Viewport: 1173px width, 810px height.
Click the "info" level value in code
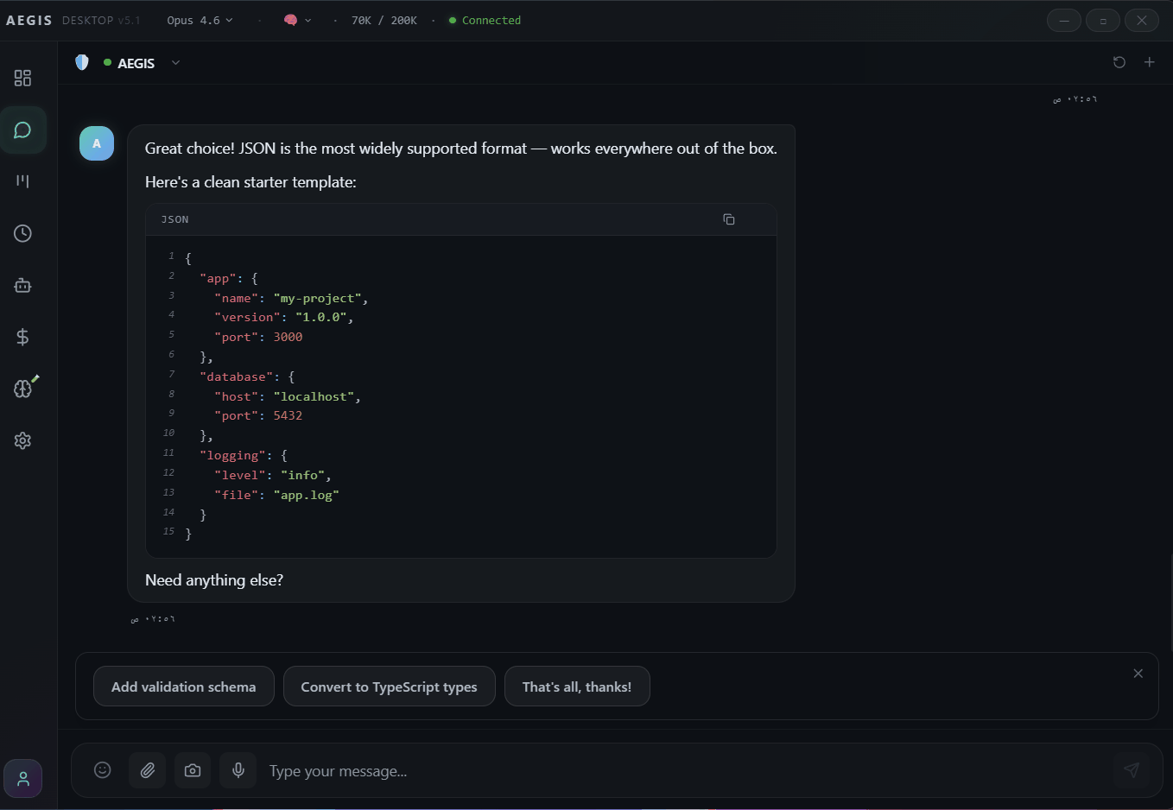point(303,475)
